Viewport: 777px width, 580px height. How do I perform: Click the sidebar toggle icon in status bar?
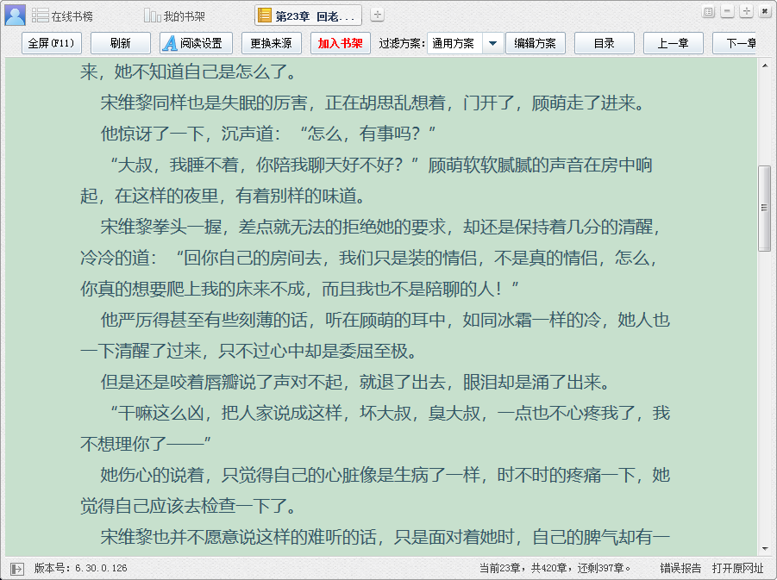pos(17,568)
